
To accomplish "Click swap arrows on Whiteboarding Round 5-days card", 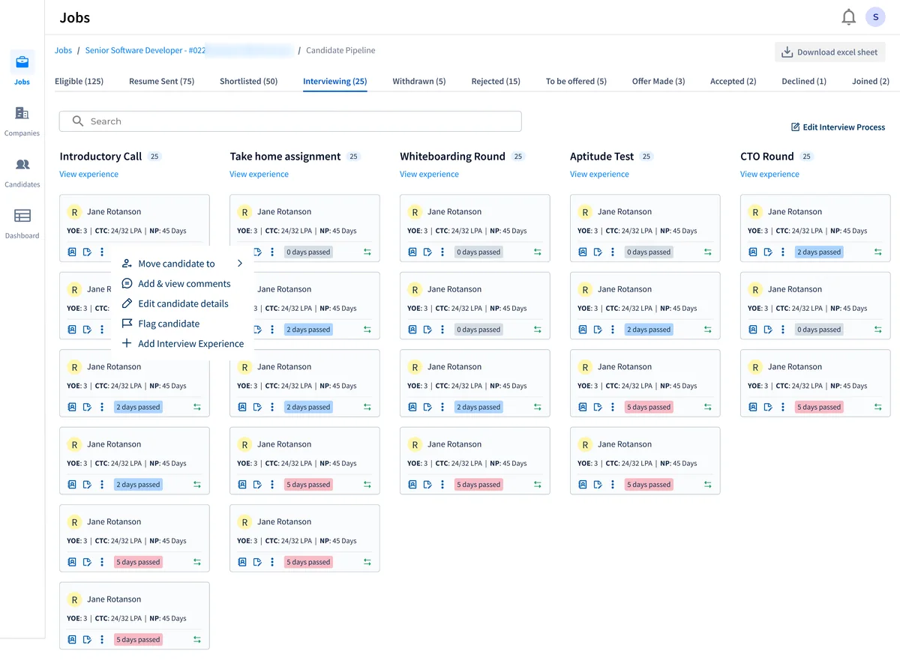I will [538, 485].
